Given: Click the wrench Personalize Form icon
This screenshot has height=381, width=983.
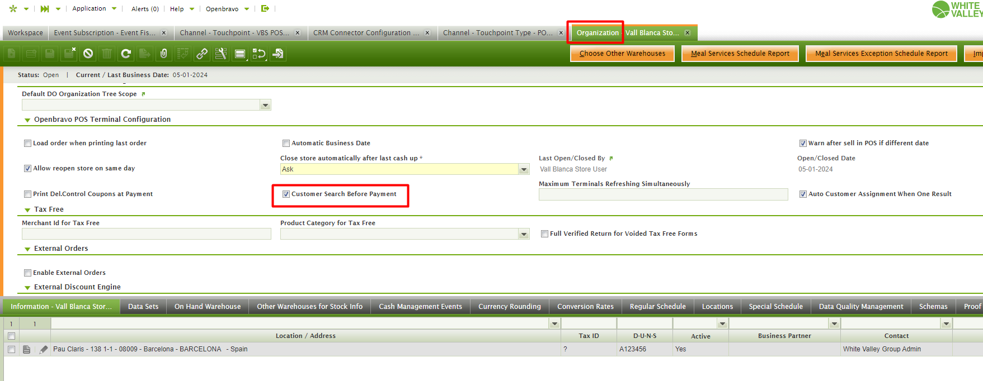Looking at the screenshot, I should click(221, 54).
